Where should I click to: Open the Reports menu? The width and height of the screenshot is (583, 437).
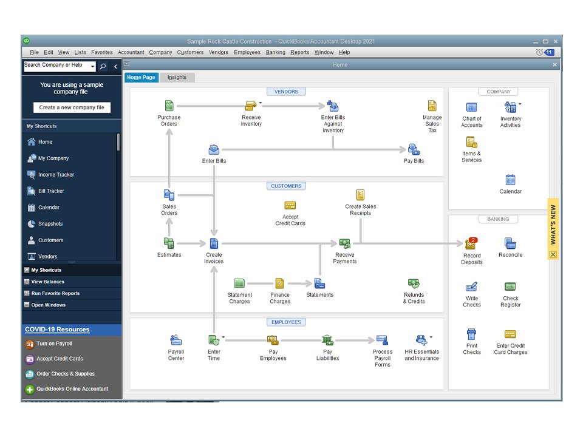(299, 52)
